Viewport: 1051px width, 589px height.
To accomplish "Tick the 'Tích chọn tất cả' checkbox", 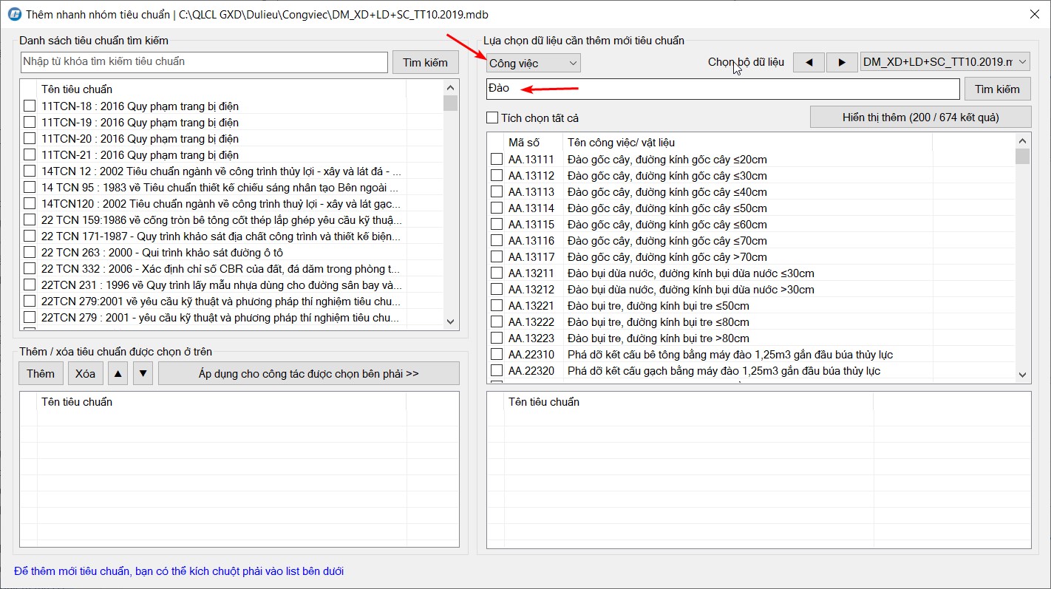I will point(492,118).
